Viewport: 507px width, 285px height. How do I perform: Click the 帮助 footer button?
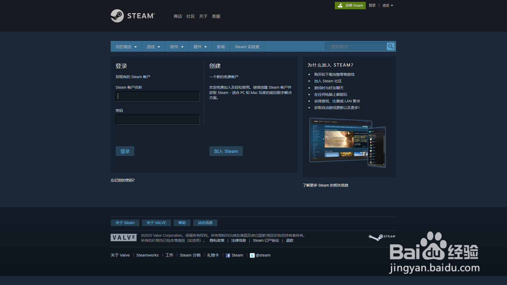pos(182,223)
